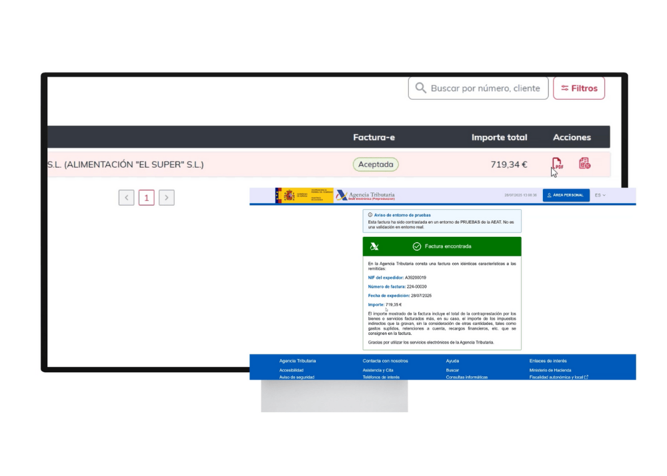Sort by the Importe total column header
667x476 pixels.
pos(499,137)
